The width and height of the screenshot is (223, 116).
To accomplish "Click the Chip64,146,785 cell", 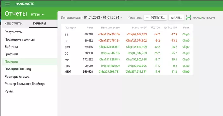I will 110,53.
